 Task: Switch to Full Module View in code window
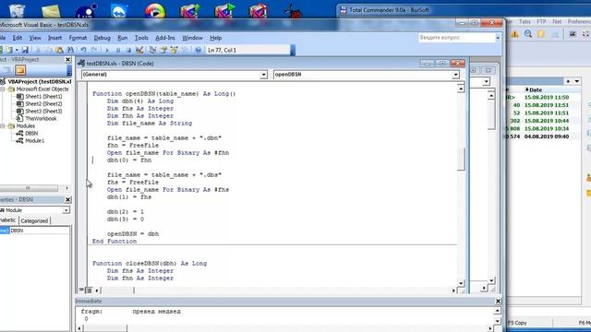pyautogui.click(x=89, y=290)
